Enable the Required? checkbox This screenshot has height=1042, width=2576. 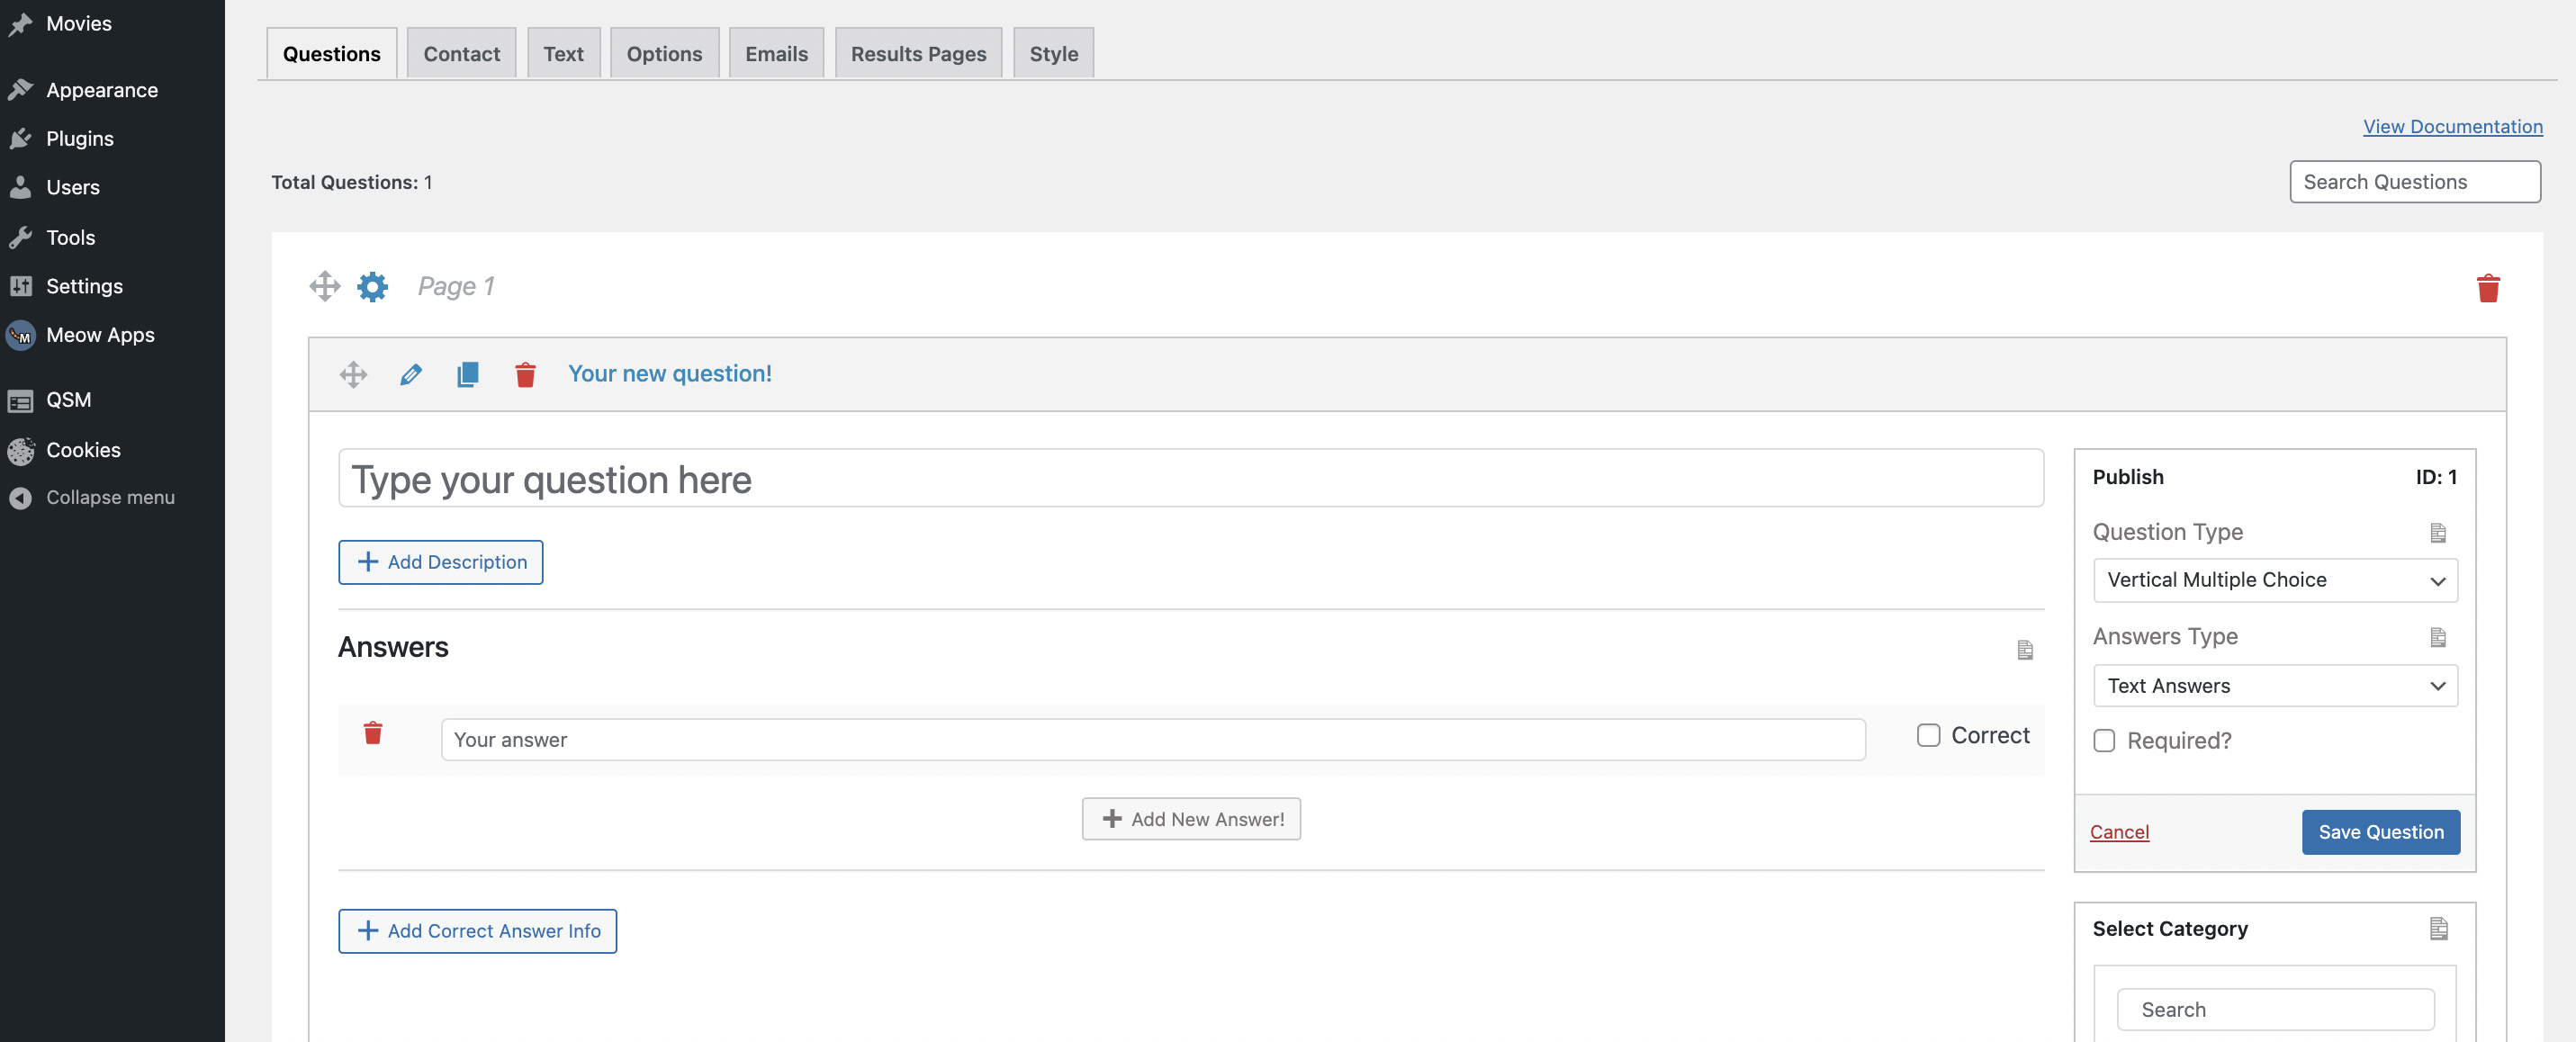[x=2104, y=741]
